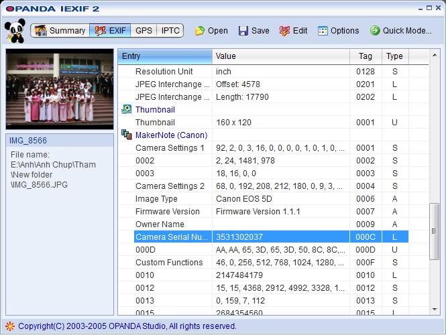
Task: Switch to Quick Mode
Action: tap(401, 31)
